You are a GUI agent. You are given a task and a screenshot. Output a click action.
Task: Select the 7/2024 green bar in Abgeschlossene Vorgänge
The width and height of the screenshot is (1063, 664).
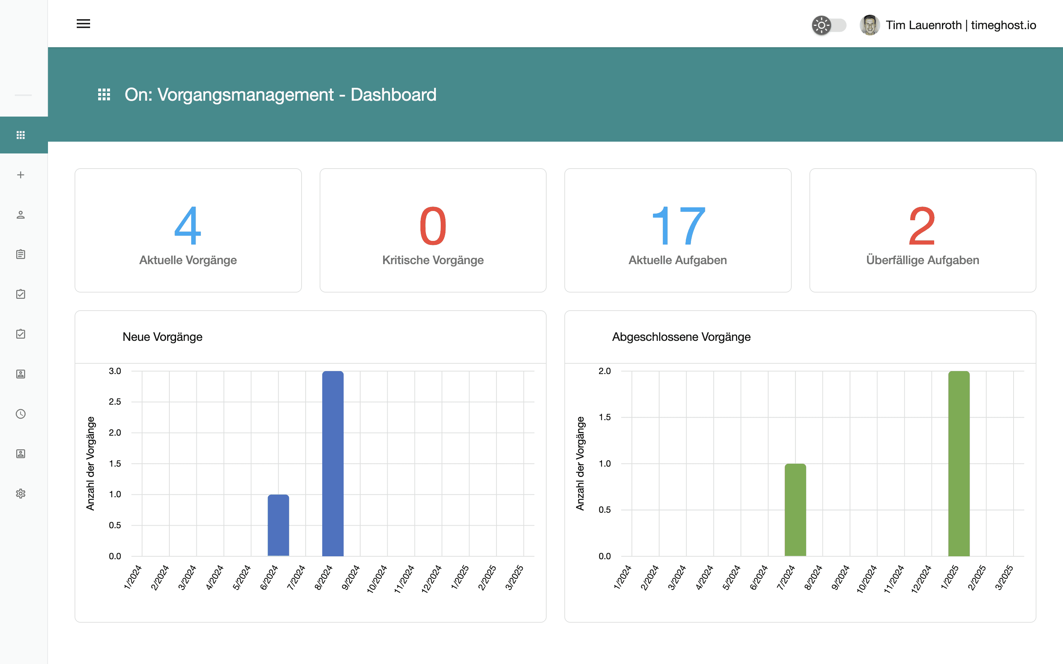pyautogui.click(x=795, y=509)
